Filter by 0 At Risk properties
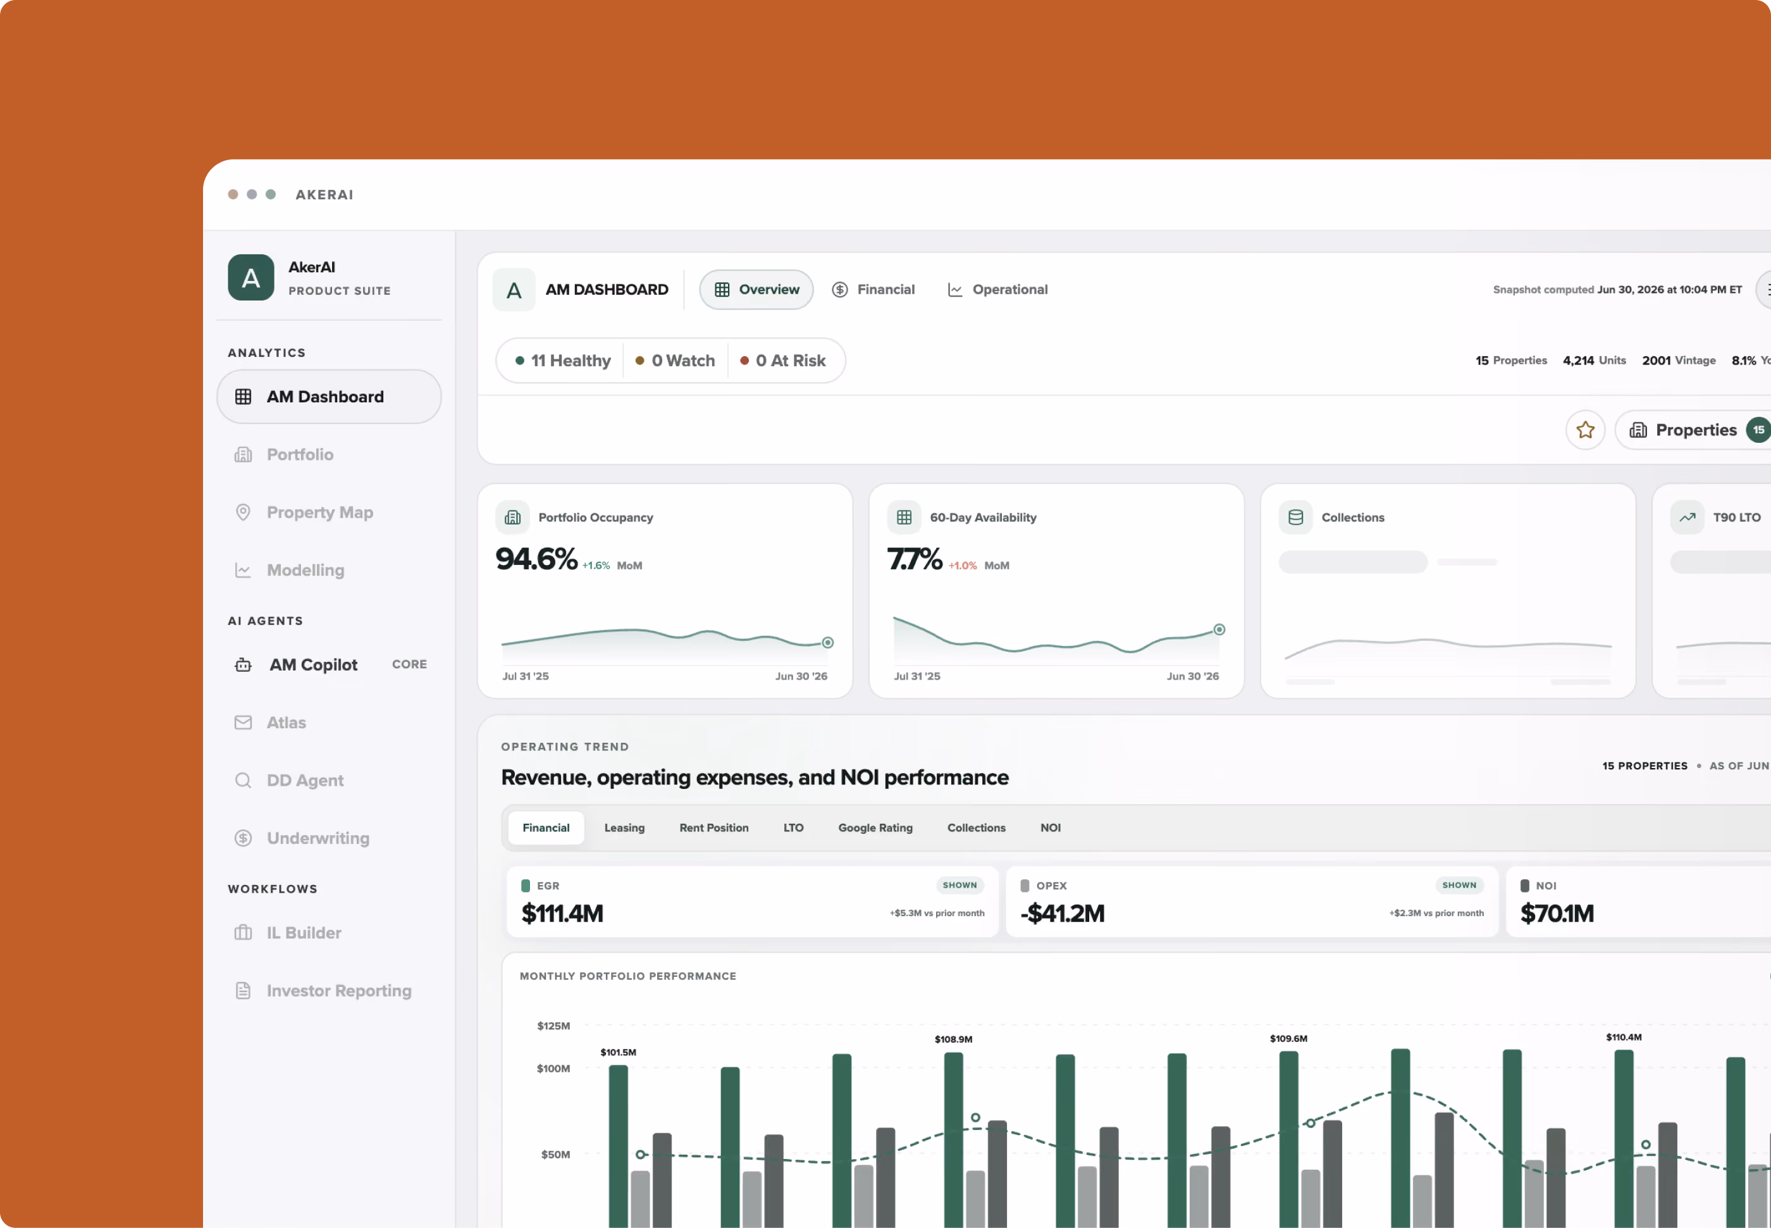This screenshot has width=1771, height=1228. (x=782, y=361)
